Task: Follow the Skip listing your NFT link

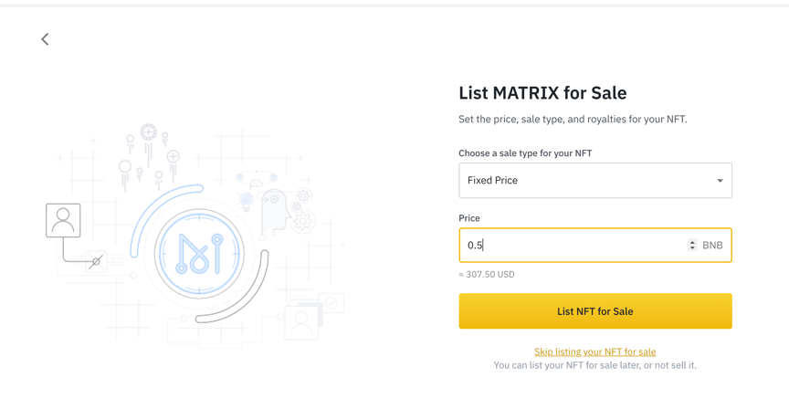Action: [x=594, y=352]
